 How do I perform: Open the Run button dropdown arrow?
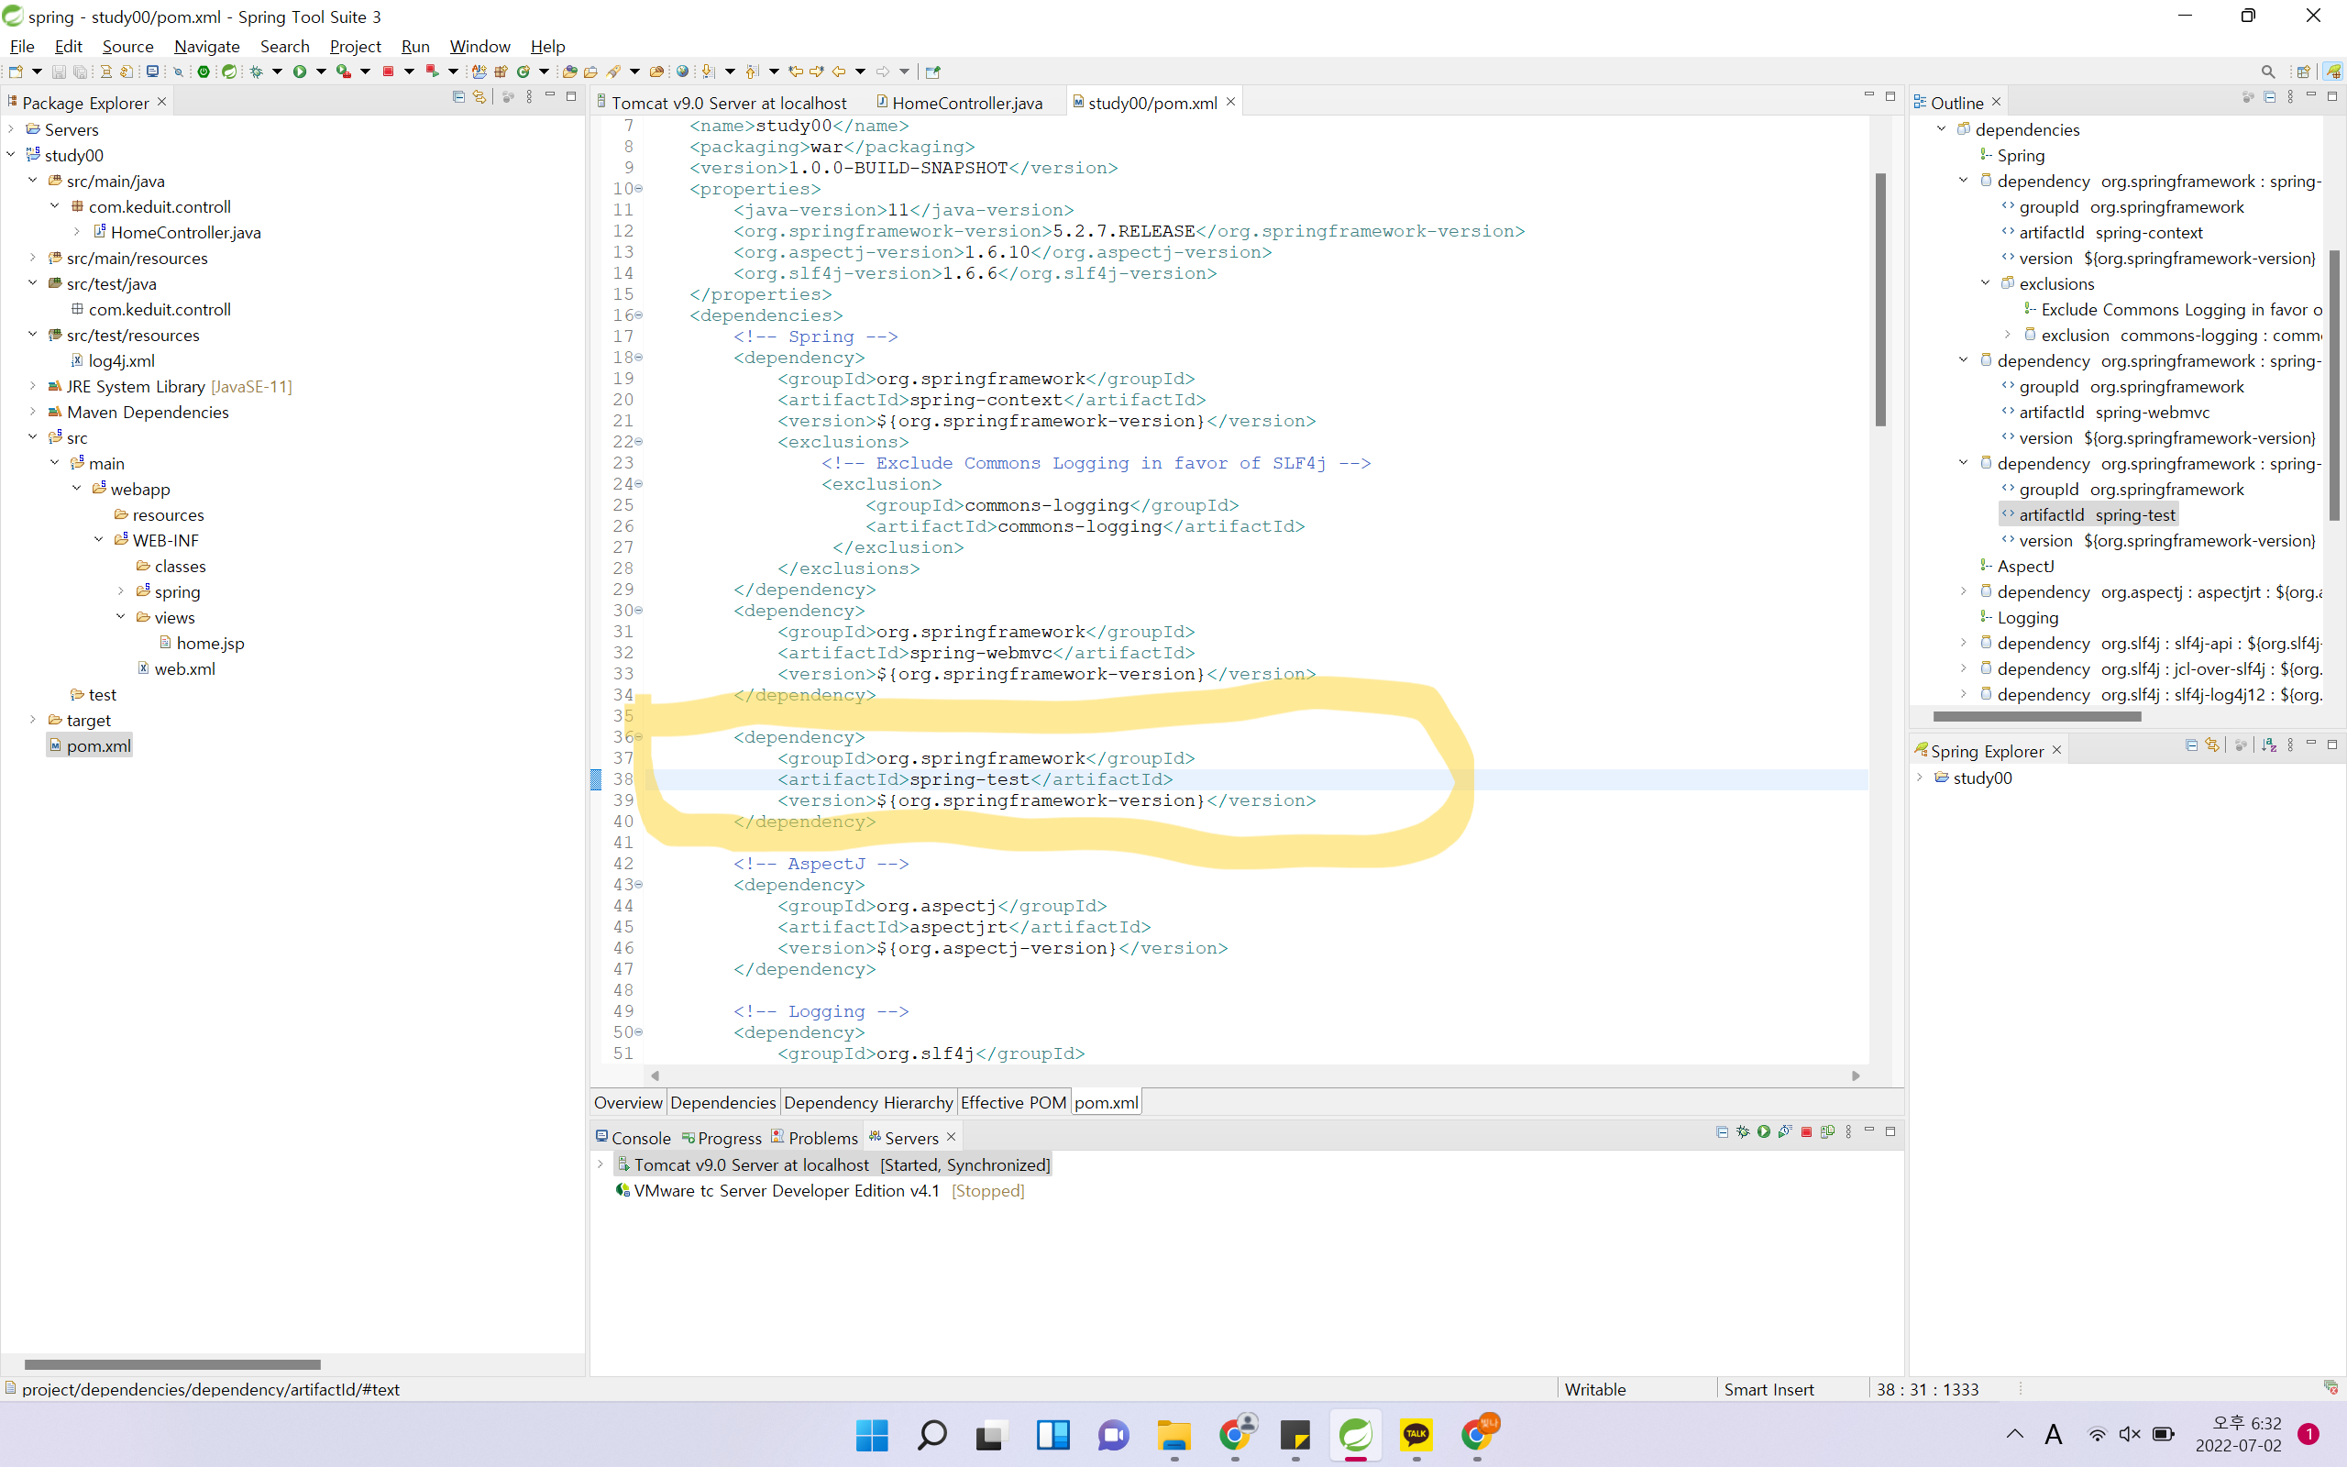tap(321, 72)
